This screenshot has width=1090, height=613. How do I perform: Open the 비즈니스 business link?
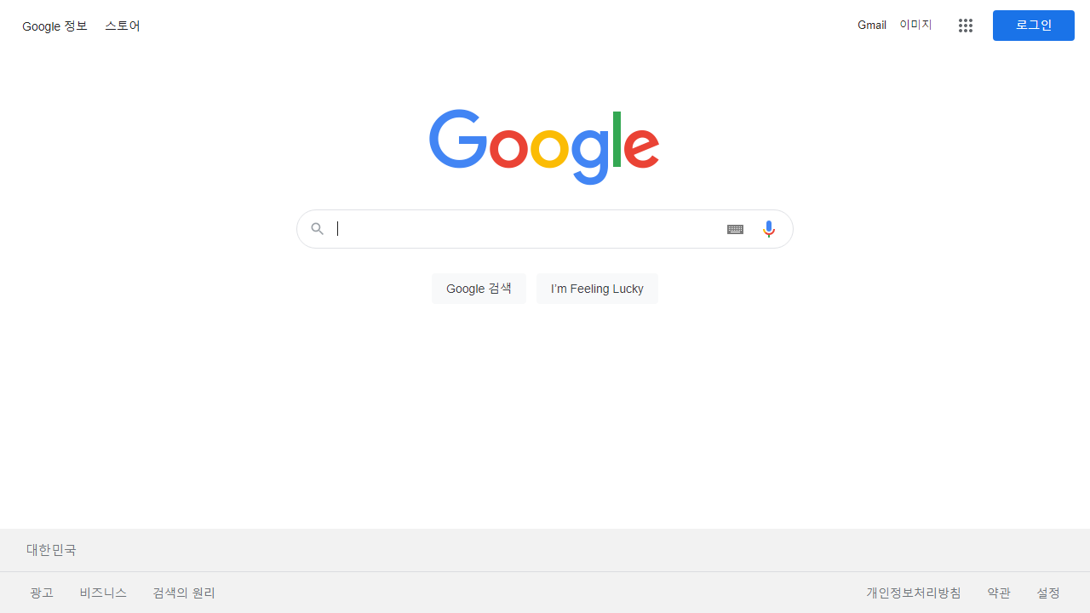pos(103,593)
